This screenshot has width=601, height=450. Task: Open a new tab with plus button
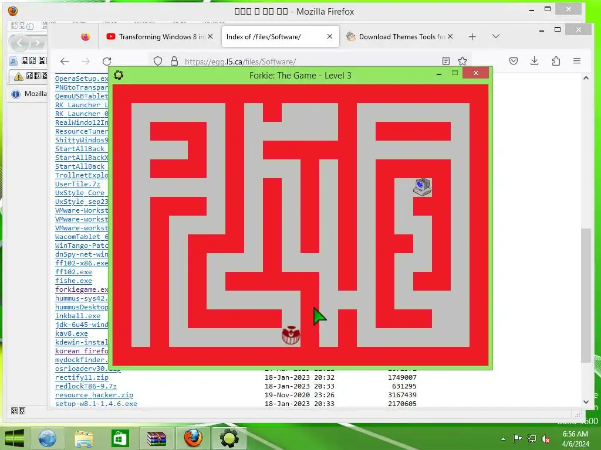pyautogui.click(x=472, y=37)
